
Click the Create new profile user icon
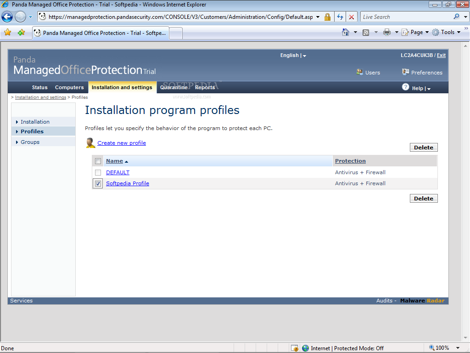point(90,143)
